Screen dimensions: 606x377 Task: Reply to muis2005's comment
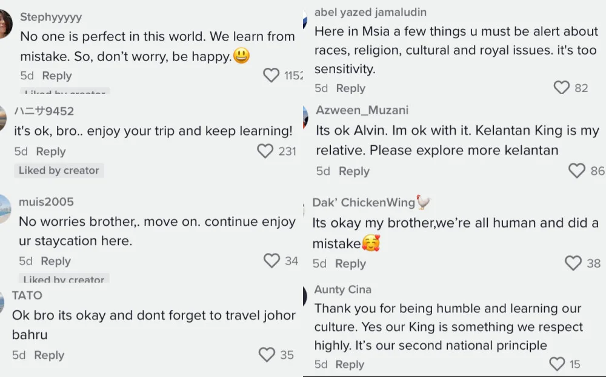(x=56, y=261)
